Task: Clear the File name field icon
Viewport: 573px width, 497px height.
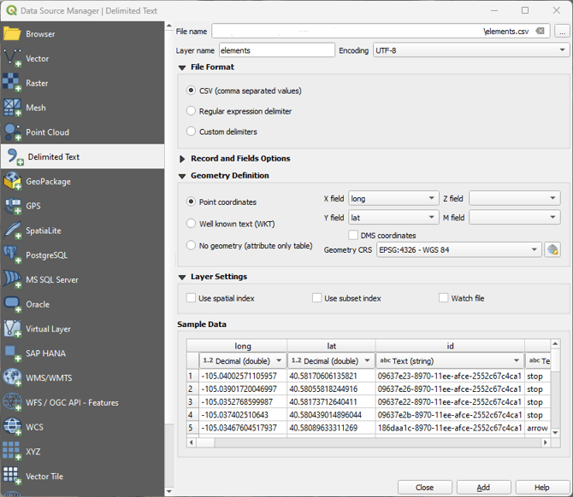Action: [540, 31]
